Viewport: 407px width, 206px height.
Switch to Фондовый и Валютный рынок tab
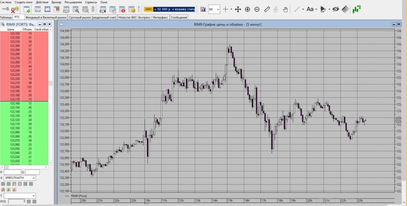[x=46, y=17]
